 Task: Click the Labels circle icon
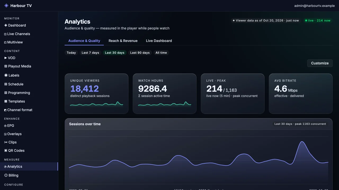coord(6,75)
